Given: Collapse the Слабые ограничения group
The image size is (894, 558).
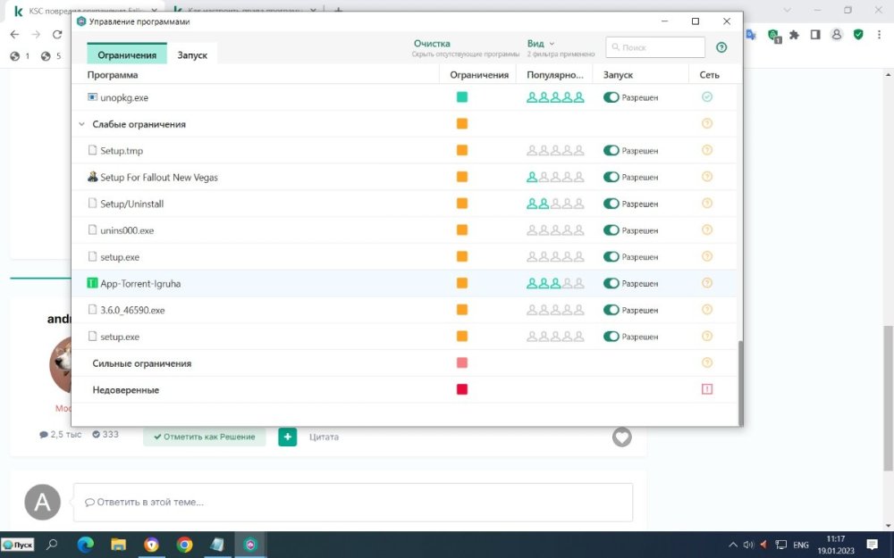Looking at the screenshot, I should [x=82, y=125].
